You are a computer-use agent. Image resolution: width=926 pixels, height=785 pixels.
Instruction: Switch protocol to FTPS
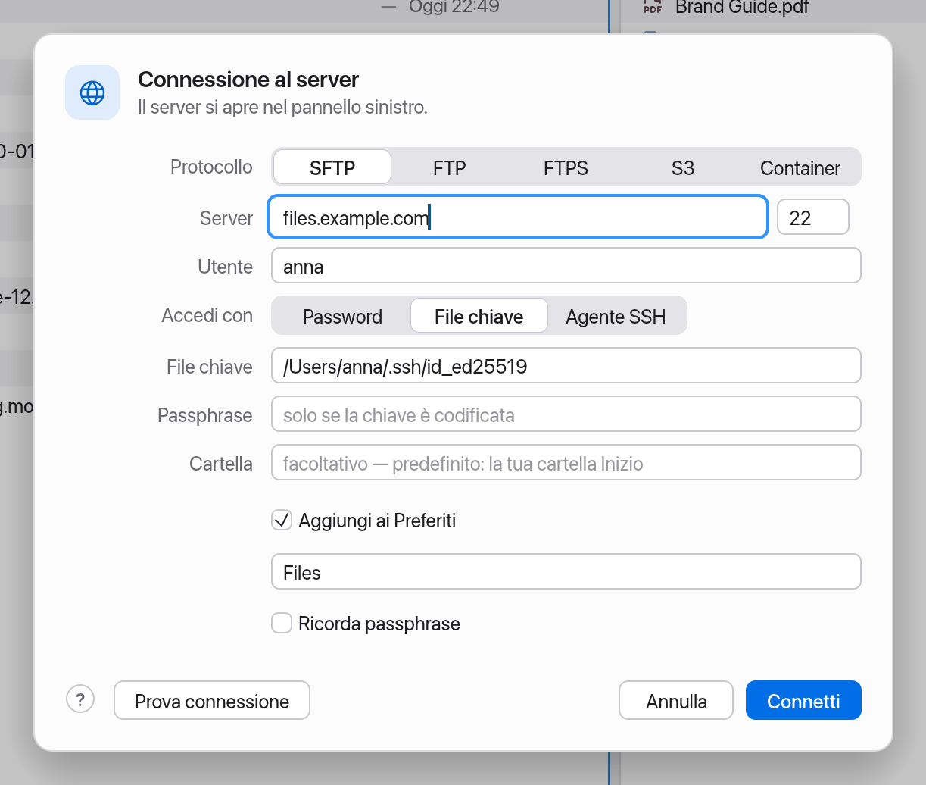click(566, 167)
